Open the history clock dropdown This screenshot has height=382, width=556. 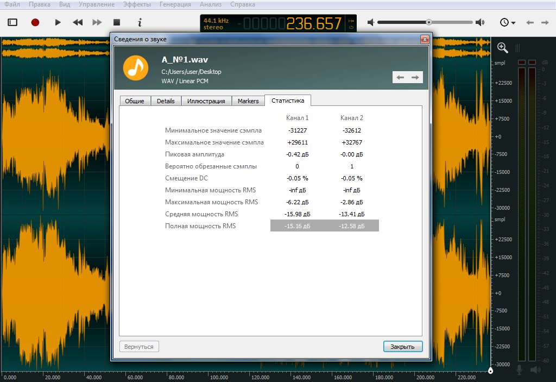pos(508,22)
